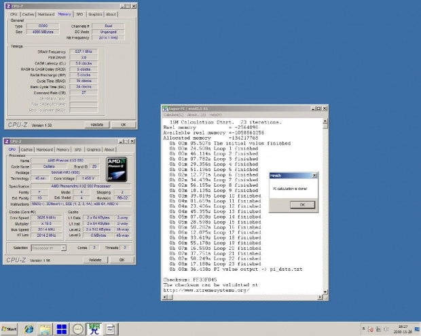This screenshot has height=336, width=421.
Task: Click Validate in the CPU tab CPU-Z window
Action: [x=95, y=260]
